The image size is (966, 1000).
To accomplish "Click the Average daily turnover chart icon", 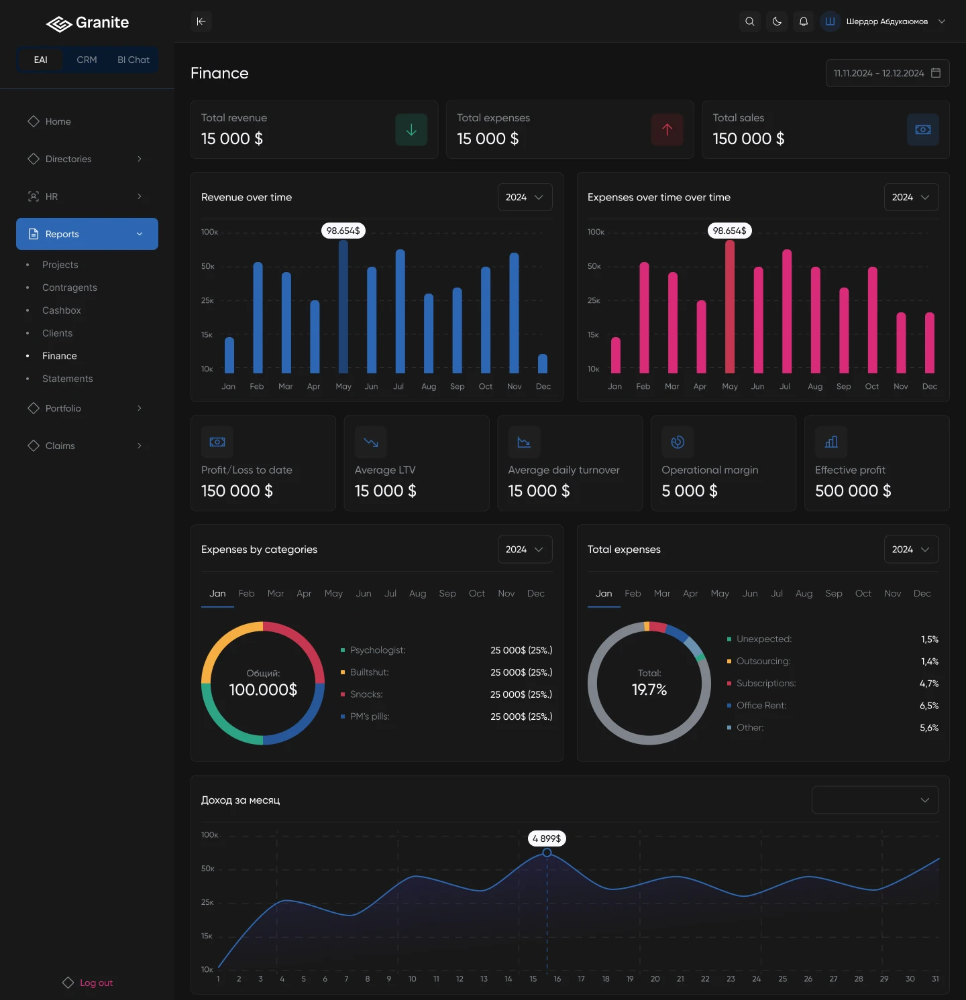I will click(524, 442).
